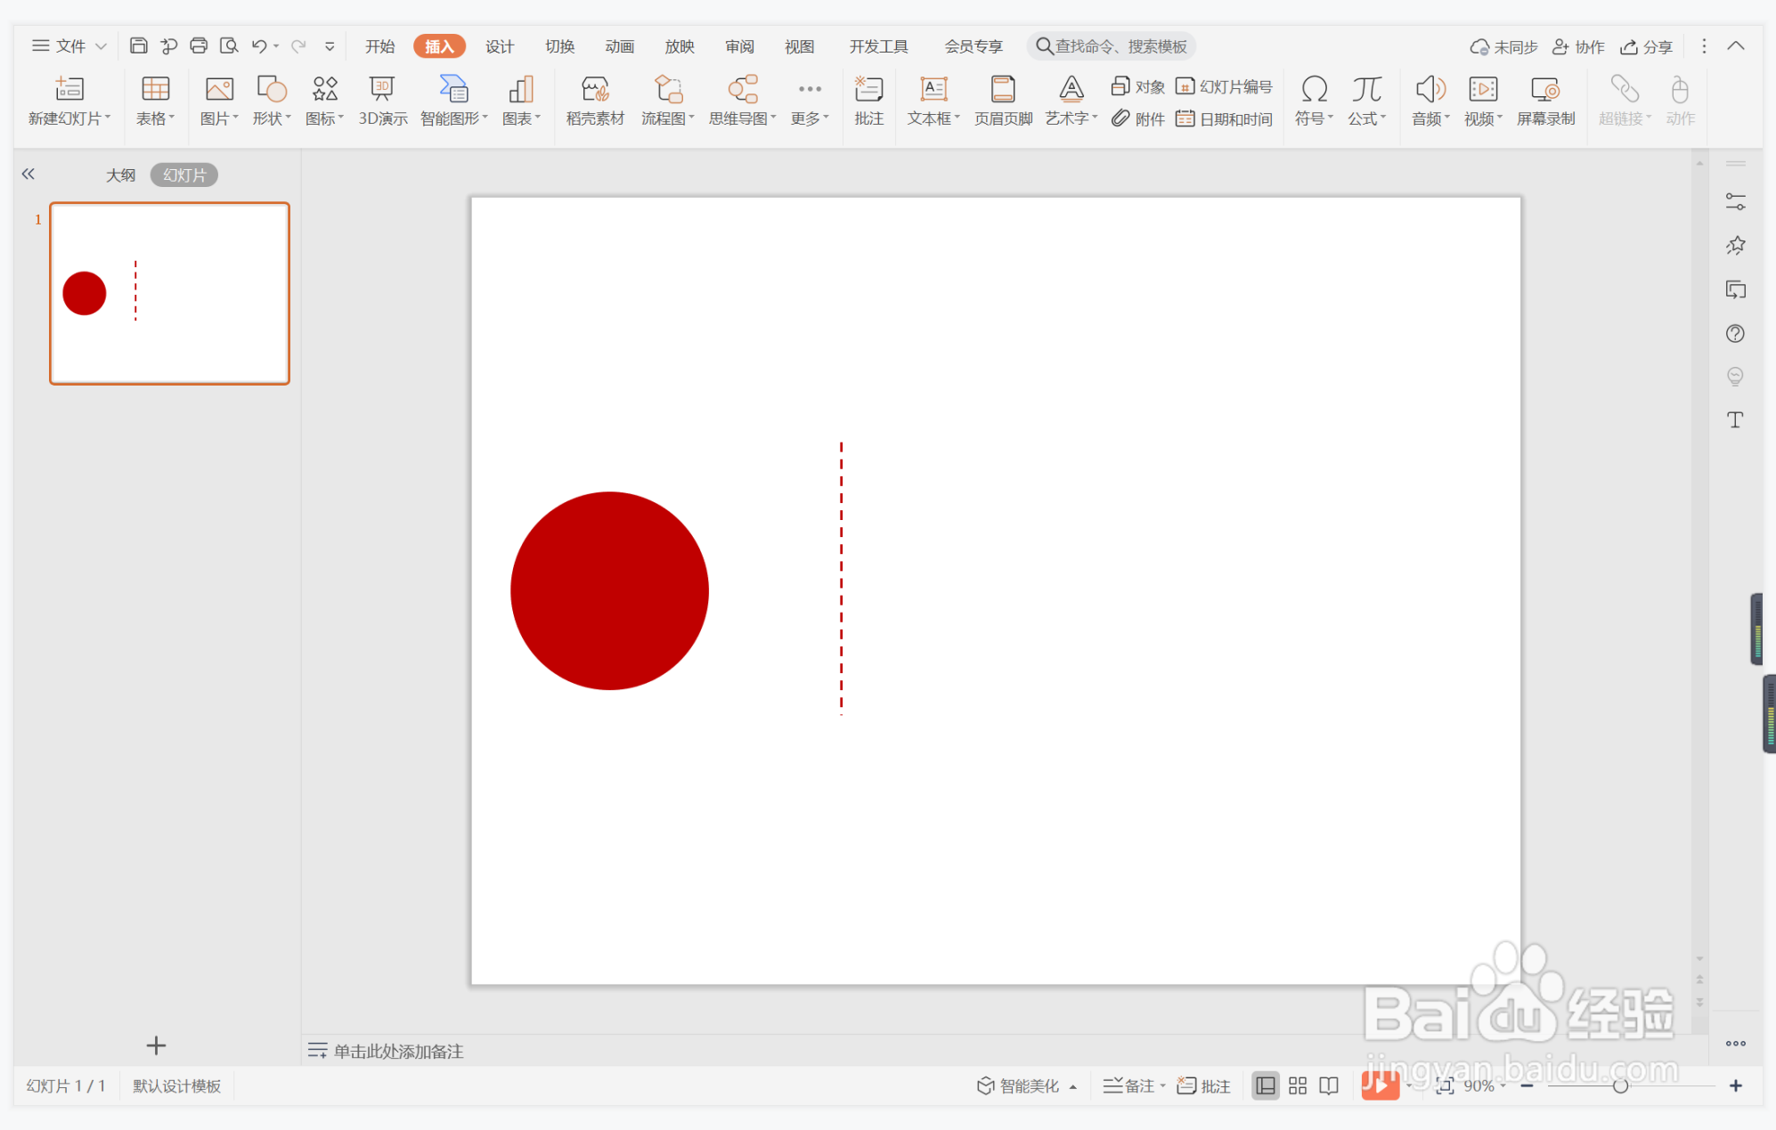Image resolution: width=1776 pixels, height=1130 pixels.
Task: Click the Print Preview icon
Action: click(x=229, y=45)
